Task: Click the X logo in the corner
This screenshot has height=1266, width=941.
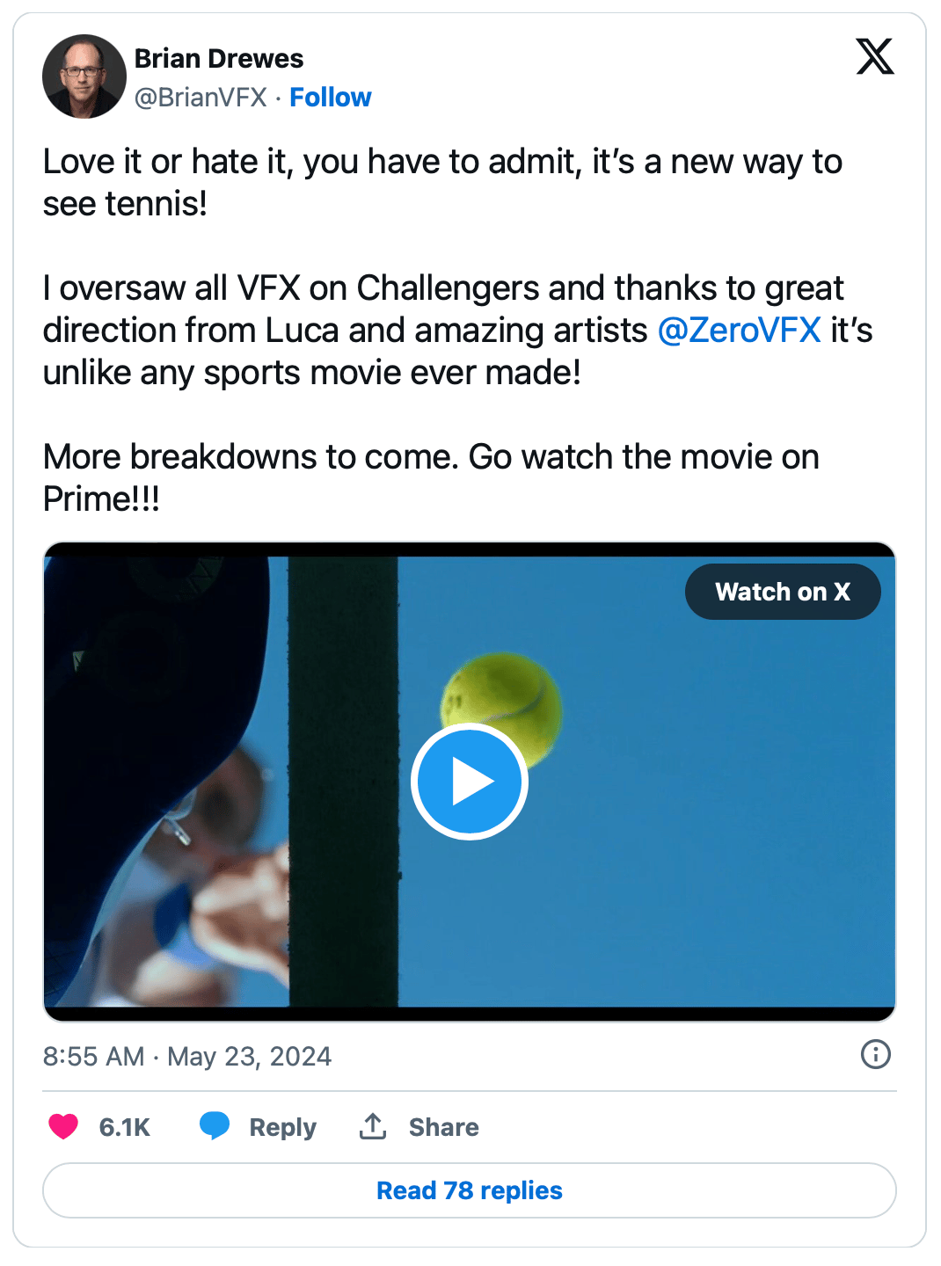Action: click(x=874, y=57)
